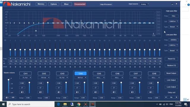Open the CH3 RL-Full assignment dropdown
190x107 pixels.
[62, 78]
